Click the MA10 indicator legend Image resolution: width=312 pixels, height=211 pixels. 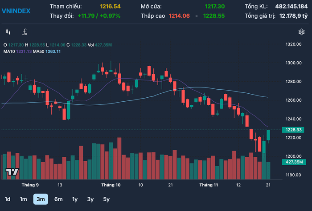pos(17,52)
